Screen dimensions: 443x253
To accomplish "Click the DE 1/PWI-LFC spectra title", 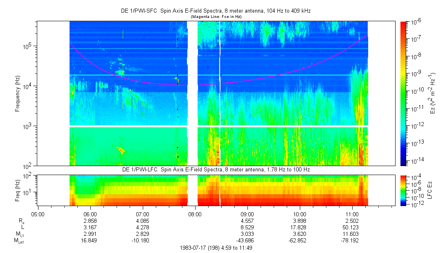I will [x=216, y=170].
